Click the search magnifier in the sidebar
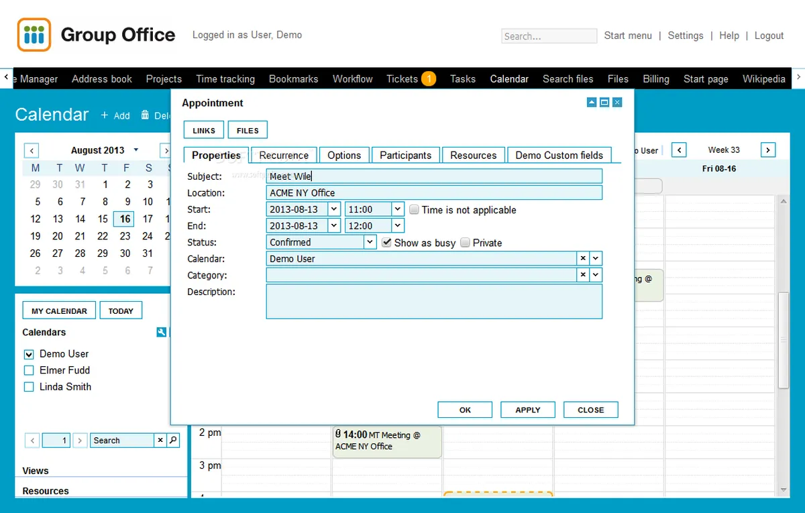 tap(173, 441)
